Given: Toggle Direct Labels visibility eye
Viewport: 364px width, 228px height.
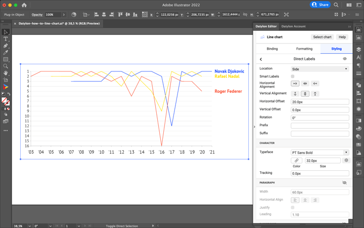Looking at the screenshot, I should [345, 59].
